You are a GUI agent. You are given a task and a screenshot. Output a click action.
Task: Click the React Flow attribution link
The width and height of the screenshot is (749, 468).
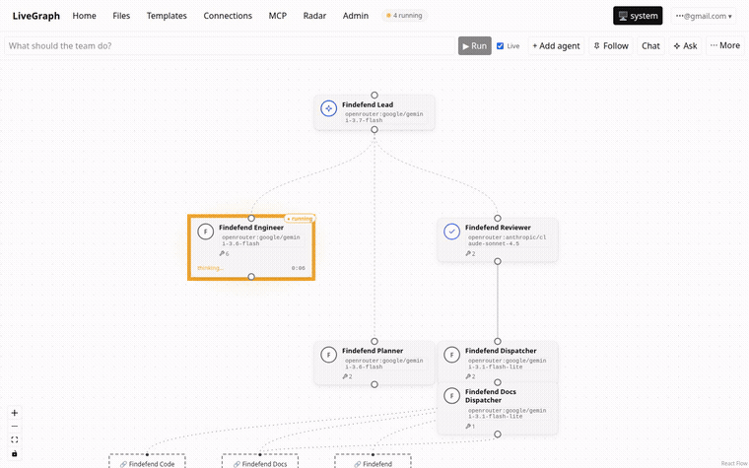(x=734, y=464)
